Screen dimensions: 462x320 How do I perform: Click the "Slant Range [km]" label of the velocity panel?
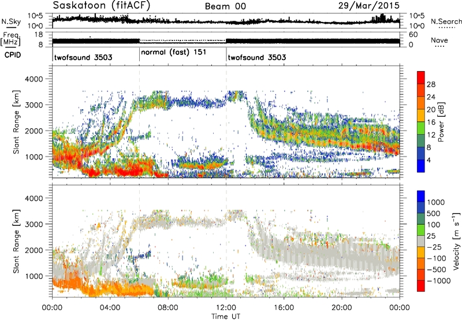[x=16, y=241]
